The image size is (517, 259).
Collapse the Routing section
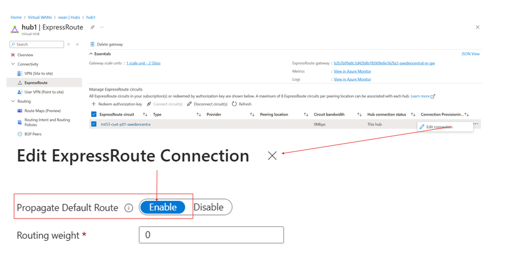(x=13, y=101)
